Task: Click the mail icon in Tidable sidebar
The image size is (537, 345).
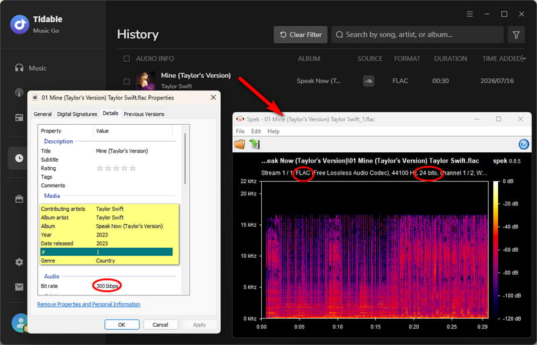Action: coord(19,287)
